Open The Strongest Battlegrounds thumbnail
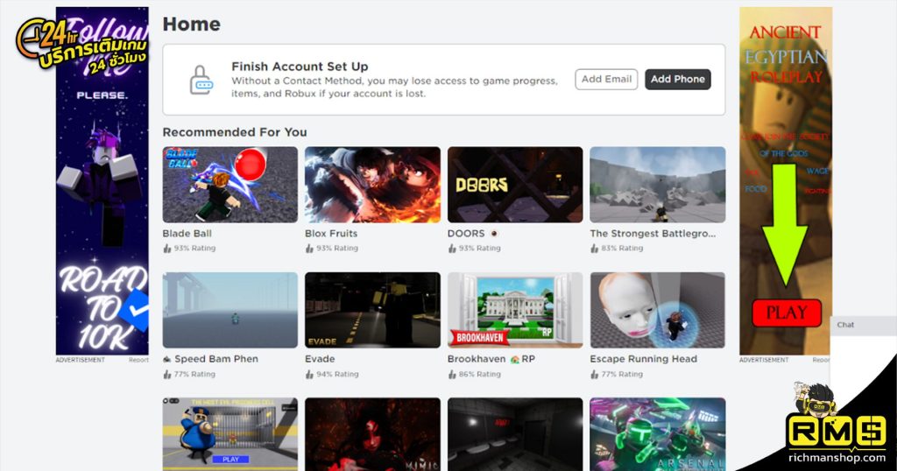This screenshot has width=897, height=471. coord(657,185)
